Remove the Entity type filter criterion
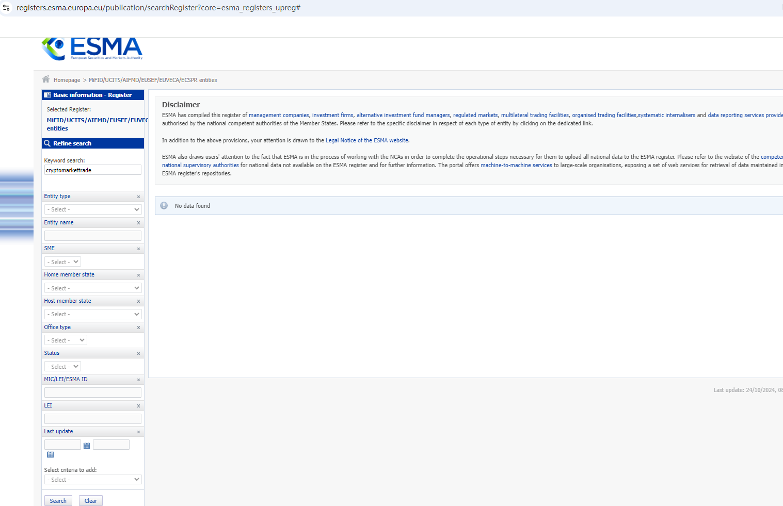 [138, 197]
